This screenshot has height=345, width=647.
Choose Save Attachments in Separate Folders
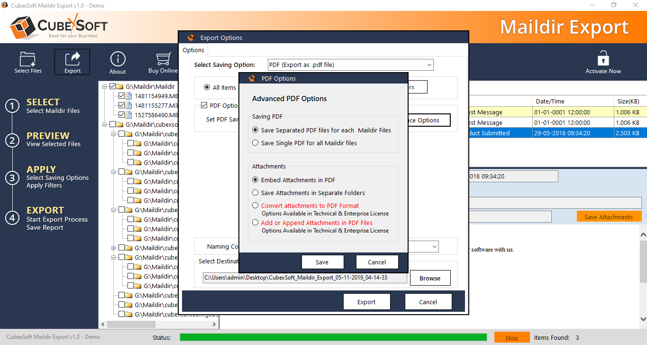[256, 193]
